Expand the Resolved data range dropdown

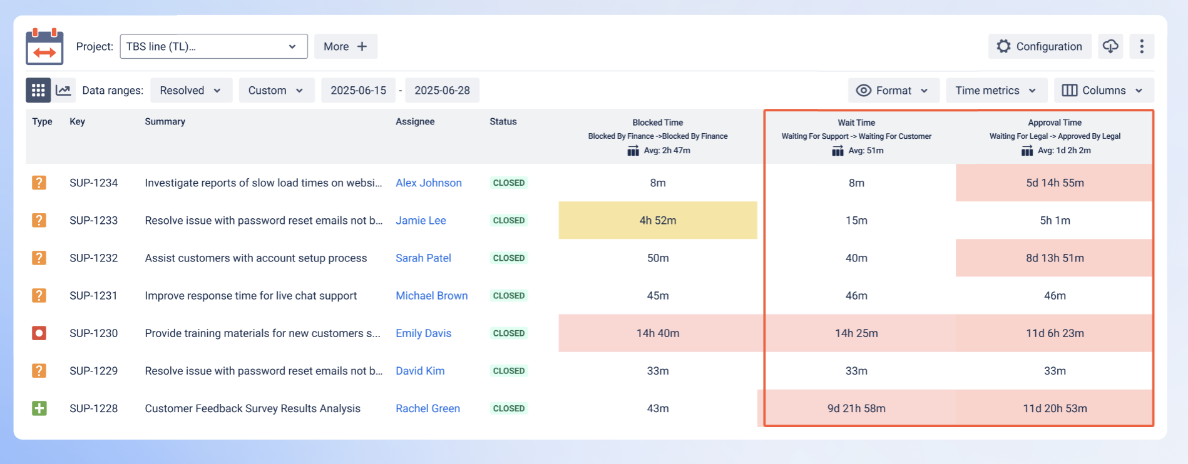pos(191,90)
